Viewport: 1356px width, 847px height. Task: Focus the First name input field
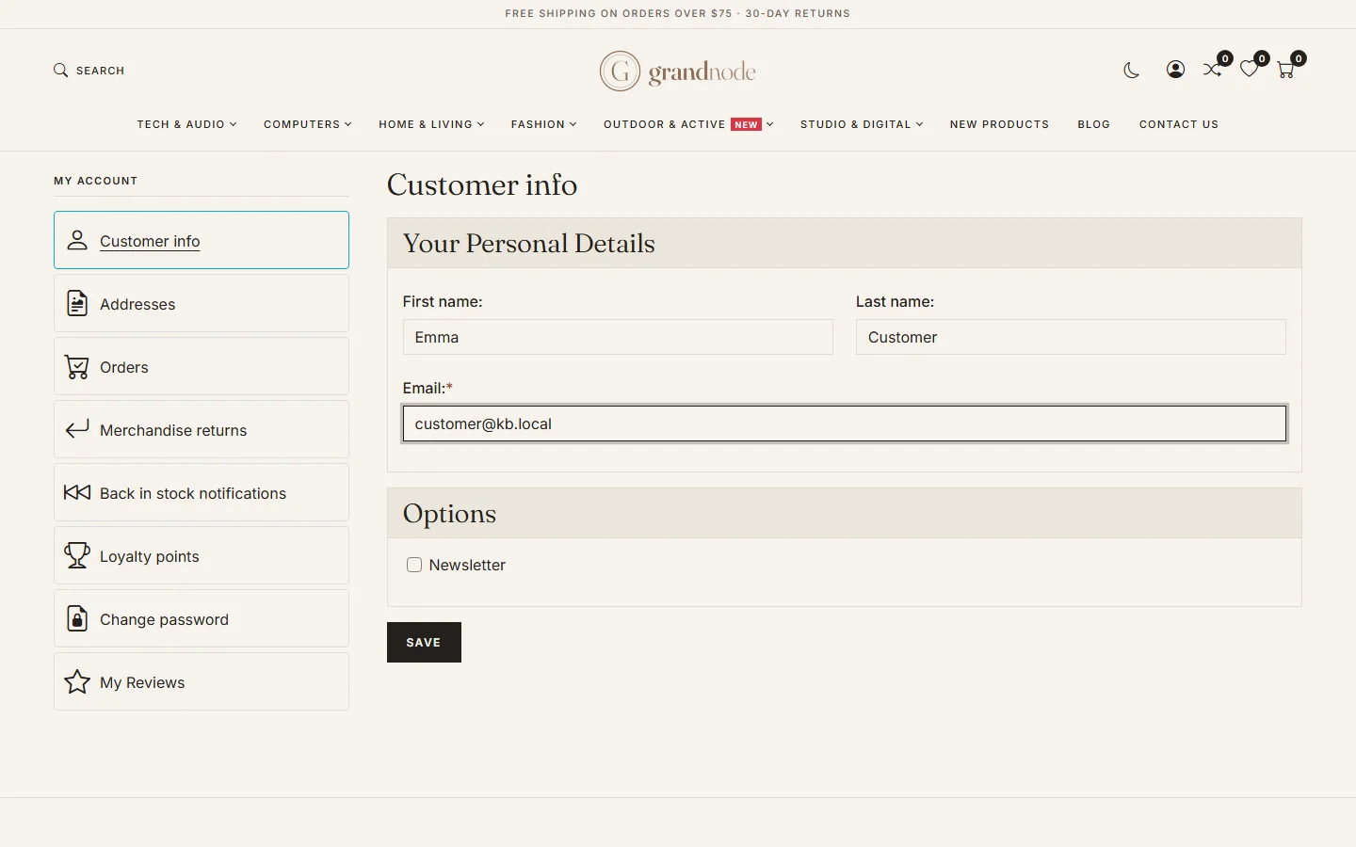pyautogui.click(x=618, y=337)
